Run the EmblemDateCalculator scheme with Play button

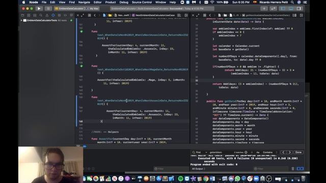[x=39, y=9]
